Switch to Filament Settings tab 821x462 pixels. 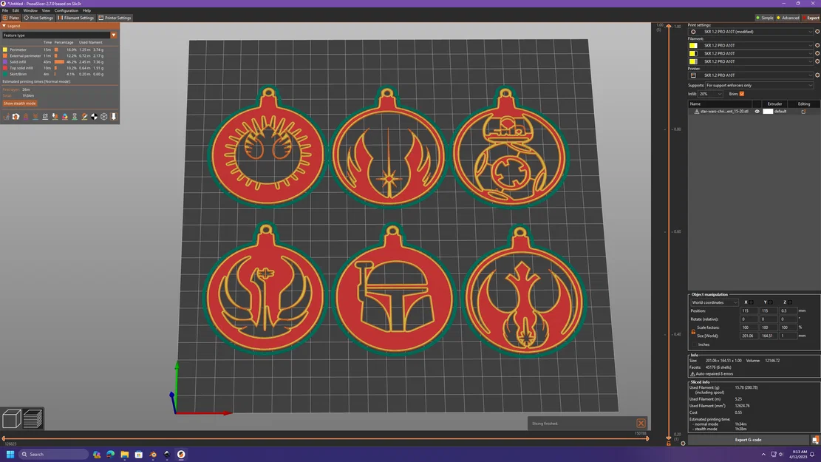pyautogui.click(x=76, y=18)
